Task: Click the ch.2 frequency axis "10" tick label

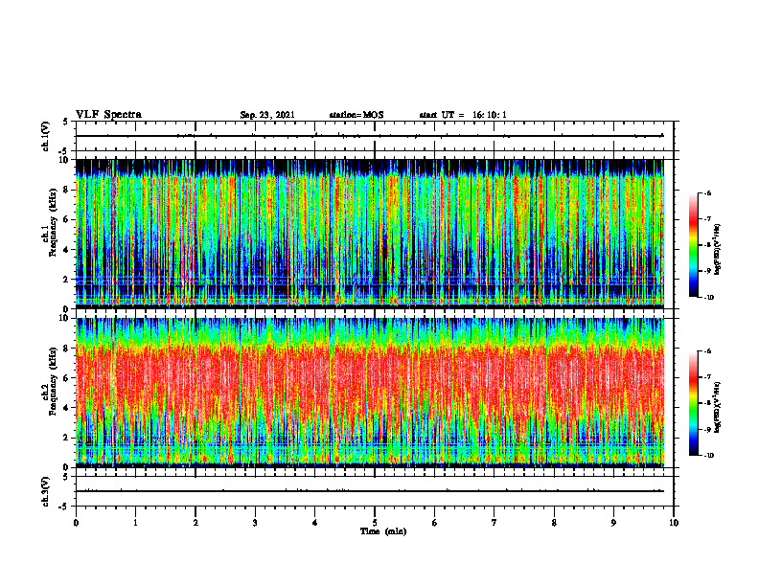Action: (x=65, y=318)
